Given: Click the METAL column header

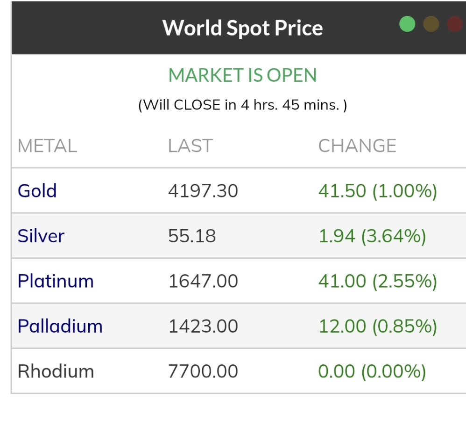Looking at the screenshot, I should tap(47, 146).
